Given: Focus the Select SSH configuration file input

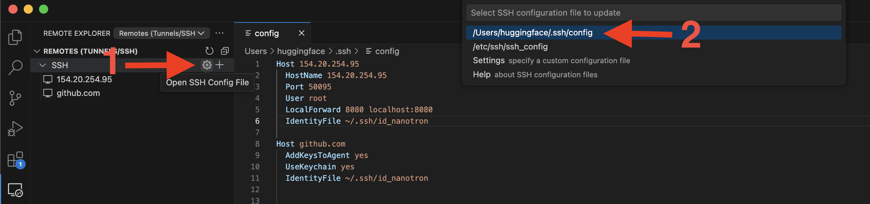Looking at the screenshot, I should tap(654, 13).
